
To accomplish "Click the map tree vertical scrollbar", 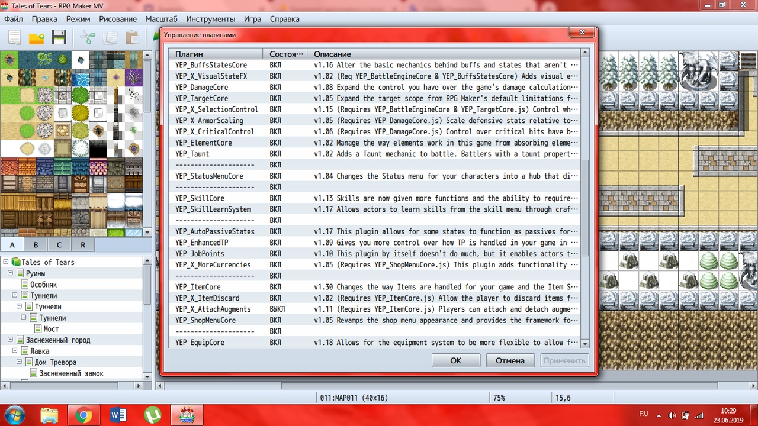I will click(148, 285).
